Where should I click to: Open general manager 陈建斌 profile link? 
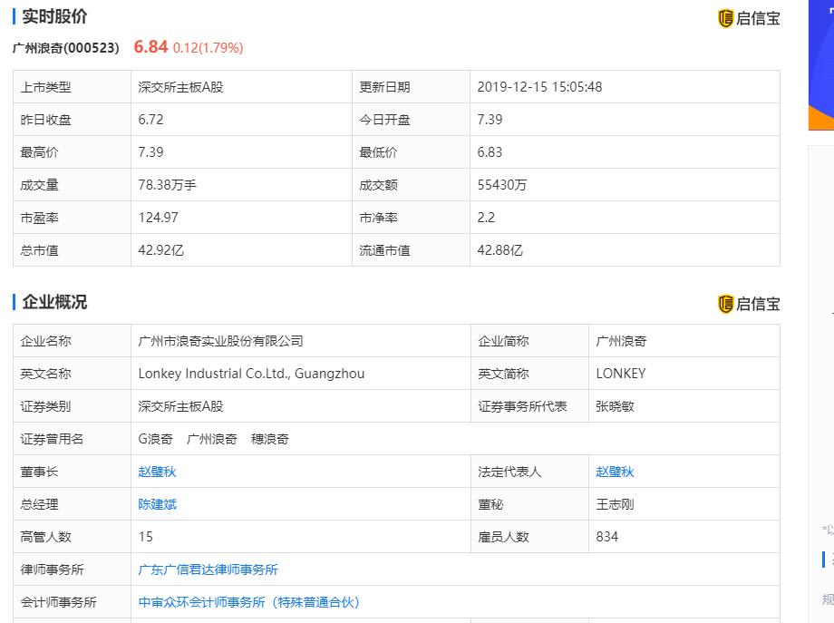point(157,504)
